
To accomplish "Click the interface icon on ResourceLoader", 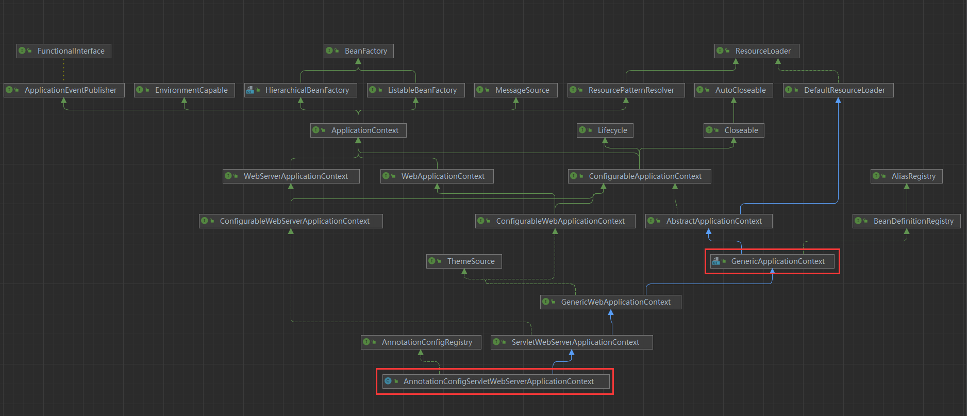I will [720, 51].
